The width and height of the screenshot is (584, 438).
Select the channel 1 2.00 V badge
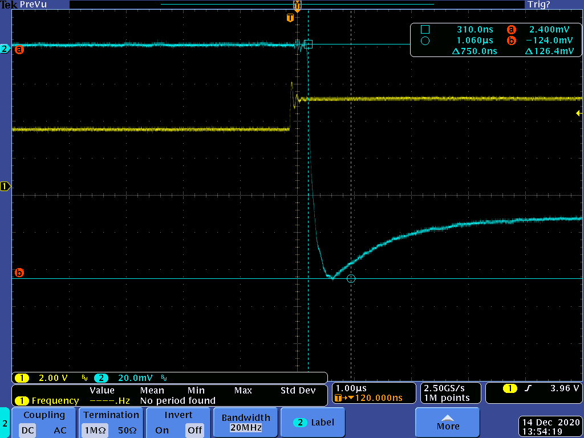(44, 378)
